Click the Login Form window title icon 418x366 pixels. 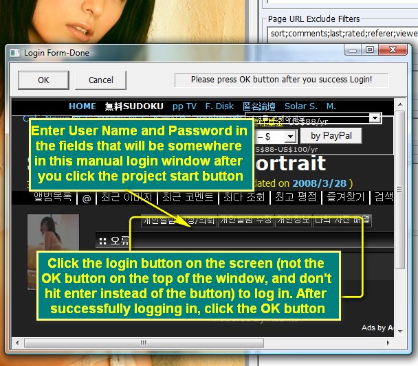[x=15, y=53]
